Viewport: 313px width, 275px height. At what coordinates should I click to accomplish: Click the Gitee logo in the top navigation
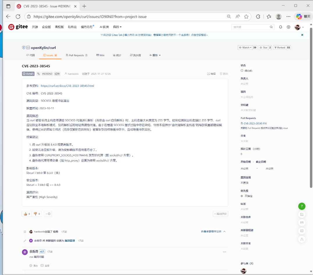[17, 27]
